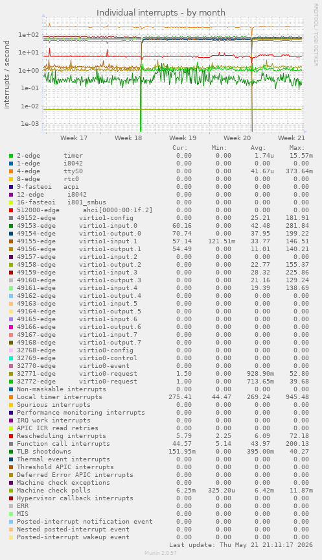Click the Max: column header
The width and height of the screenshot is (322, 560).
click(297, 148)
